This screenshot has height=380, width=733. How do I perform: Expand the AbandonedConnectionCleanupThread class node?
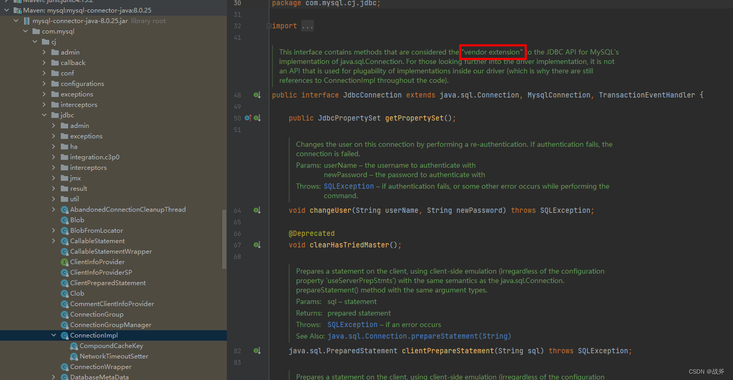(x=54, y=210)
